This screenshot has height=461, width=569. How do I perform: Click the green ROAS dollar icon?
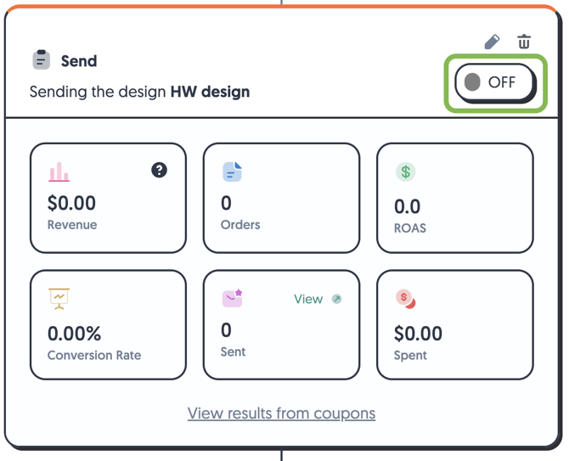tap(405, 171)
